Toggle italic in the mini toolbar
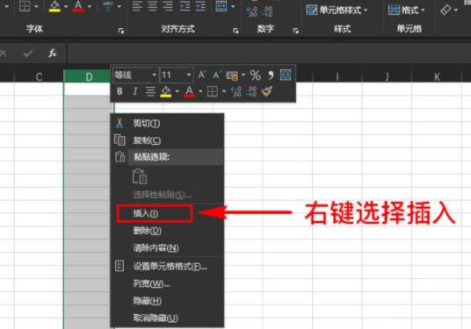 pyautogui.click(x=134, y=91)
